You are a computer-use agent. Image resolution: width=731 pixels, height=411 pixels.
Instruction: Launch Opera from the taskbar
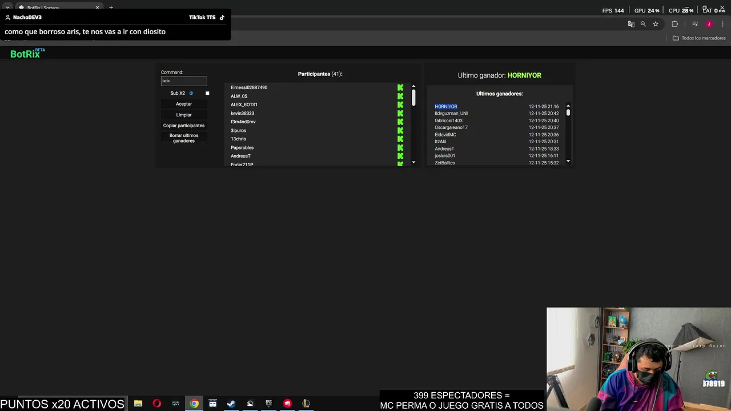[x=156, y=404]
